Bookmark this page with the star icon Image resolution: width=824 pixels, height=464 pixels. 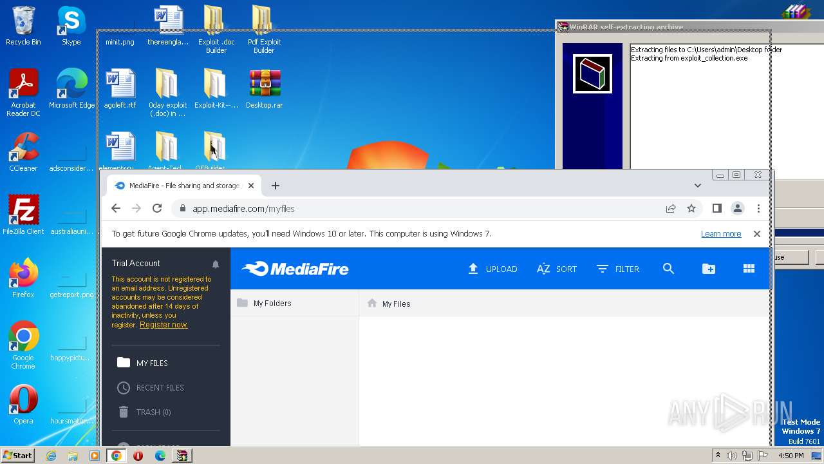(691, 208)
